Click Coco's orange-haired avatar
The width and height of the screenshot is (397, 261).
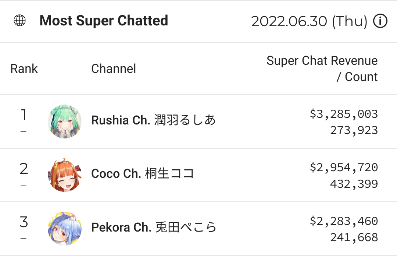(x=65, y=175)
